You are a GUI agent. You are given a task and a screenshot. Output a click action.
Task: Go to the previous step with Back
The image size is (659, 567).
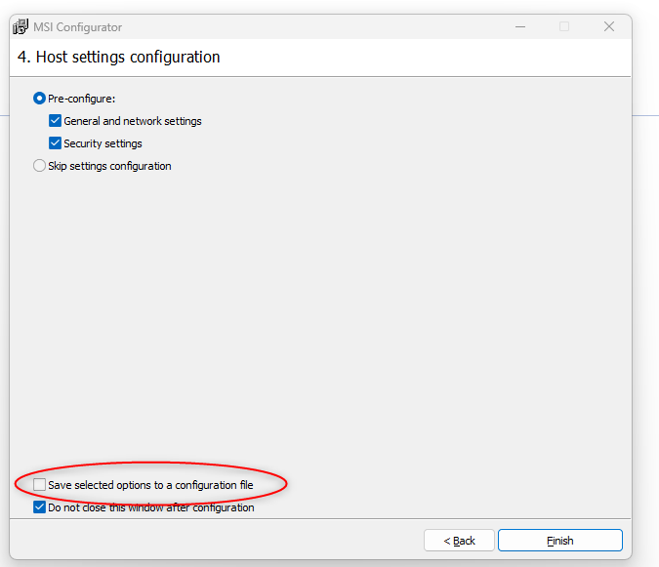point(459,540)
